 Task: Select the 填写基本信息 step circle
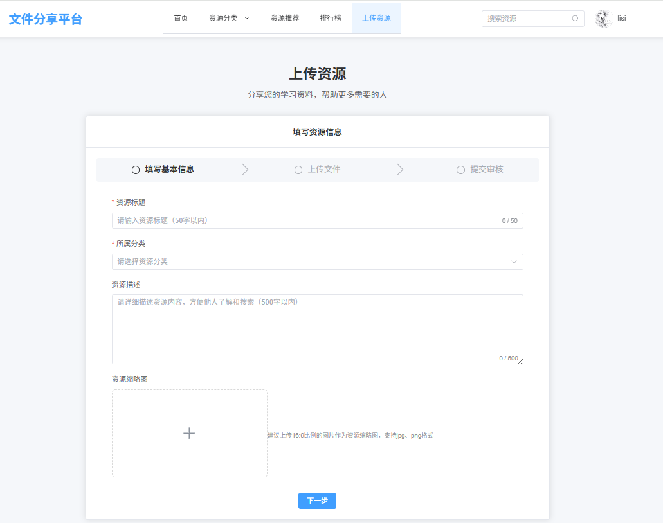click(135, 169)
